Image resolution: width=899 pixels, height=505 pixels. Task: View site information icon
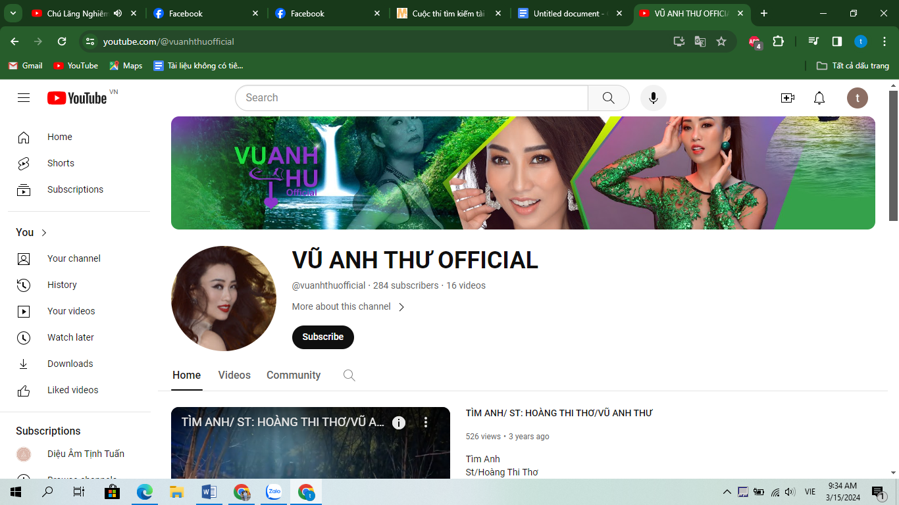91,41
